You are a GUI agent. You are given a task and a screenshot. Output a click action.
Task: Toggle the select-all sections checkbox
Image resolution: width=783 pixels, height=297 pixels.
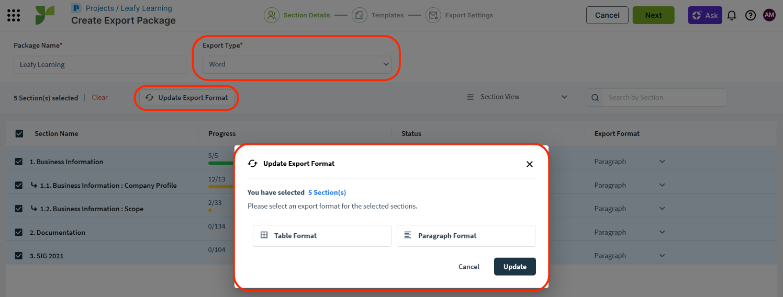(19, 133)
